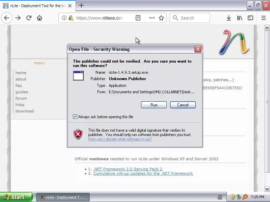Close the nLite browser tab
This screenshot has height=202, width=270.
pyautogui.click(x=70, y=6)
